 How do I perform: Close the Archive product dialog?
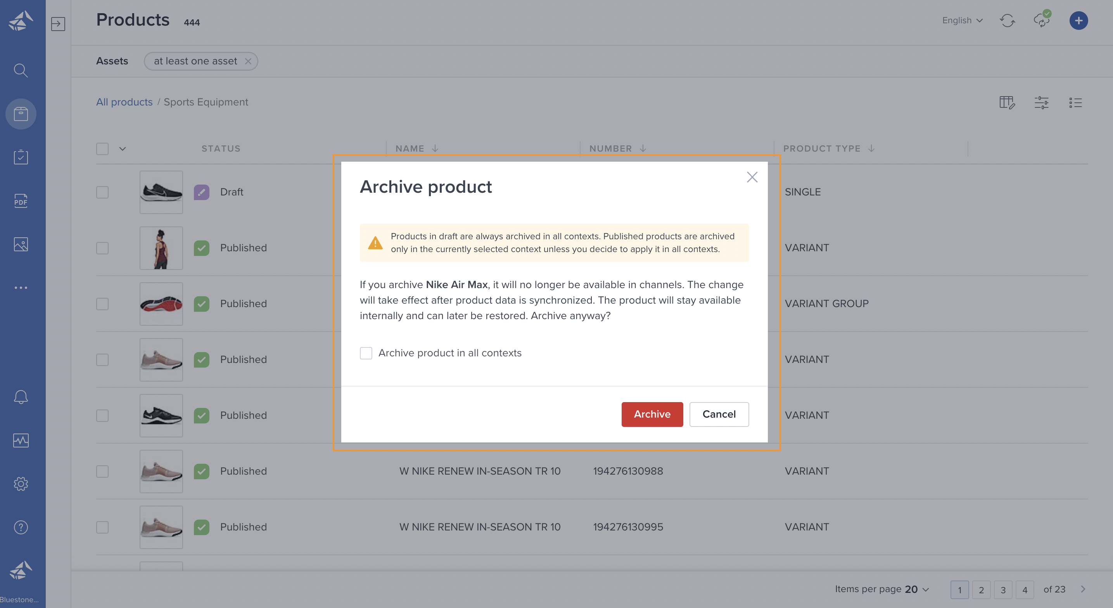(x=752, y=177)
